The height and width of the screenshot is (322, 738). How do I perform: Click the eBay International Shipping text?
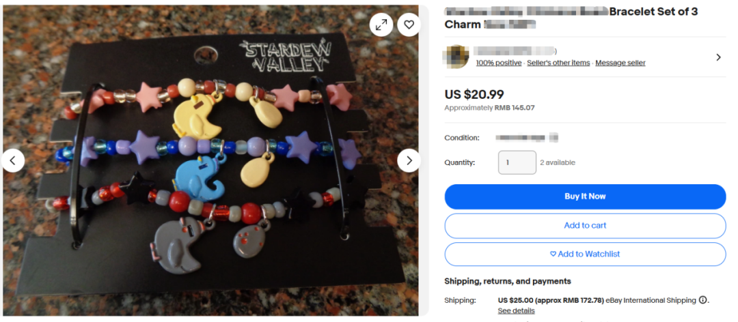tap(651, 300)
